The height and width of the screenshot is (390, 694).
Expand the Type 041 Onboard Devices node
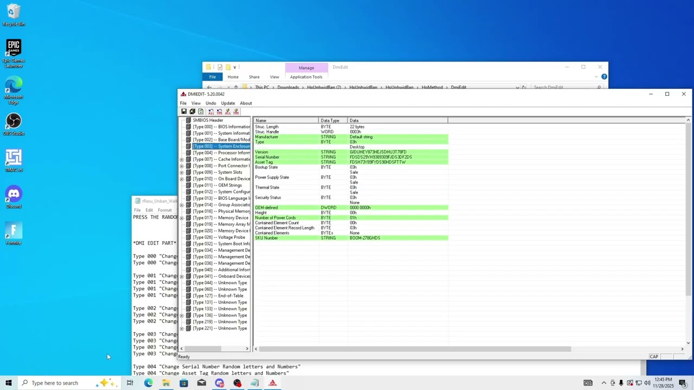[182, 276]
